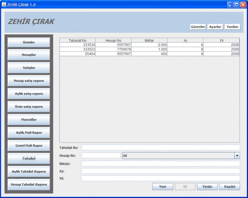
Task: Go to Satışlar
Action: pyautogui.click(x=29, y=68)
